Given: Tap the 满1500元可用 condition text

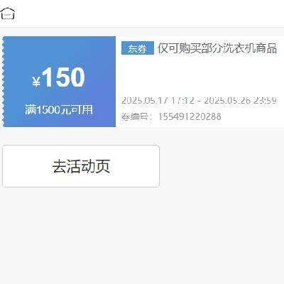Looking at the screenshot, I should pyautogui.click(x=59, y=110).
